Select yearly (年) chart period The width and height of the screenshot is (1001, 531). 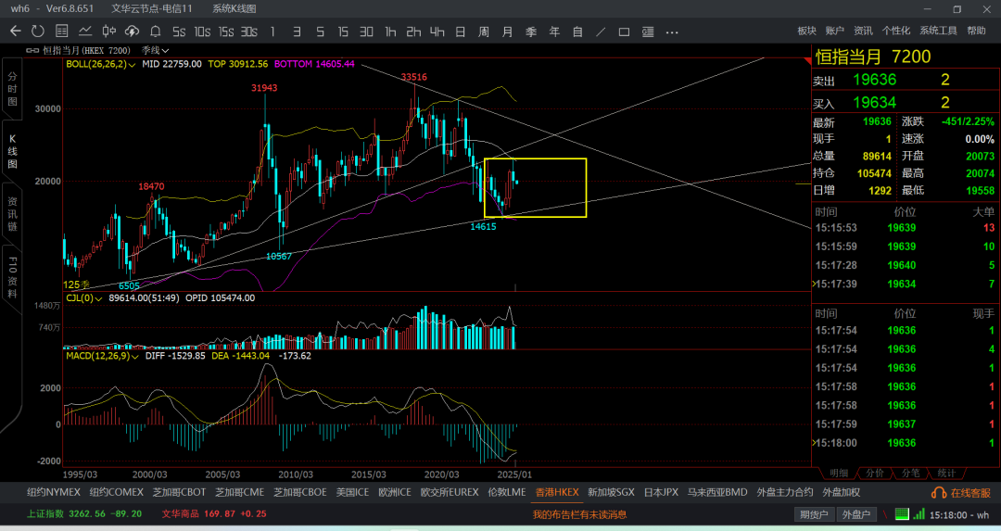point(554,32)
